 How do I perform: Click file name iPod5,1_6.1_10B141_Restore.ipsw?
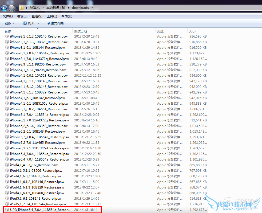[36, 198]
